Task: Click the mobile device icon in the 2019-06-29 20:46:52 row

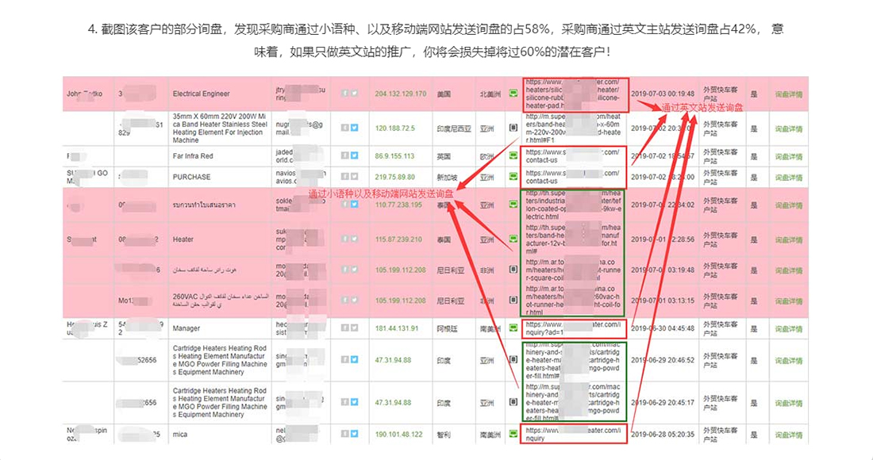Action: click(x=513, y=360)
